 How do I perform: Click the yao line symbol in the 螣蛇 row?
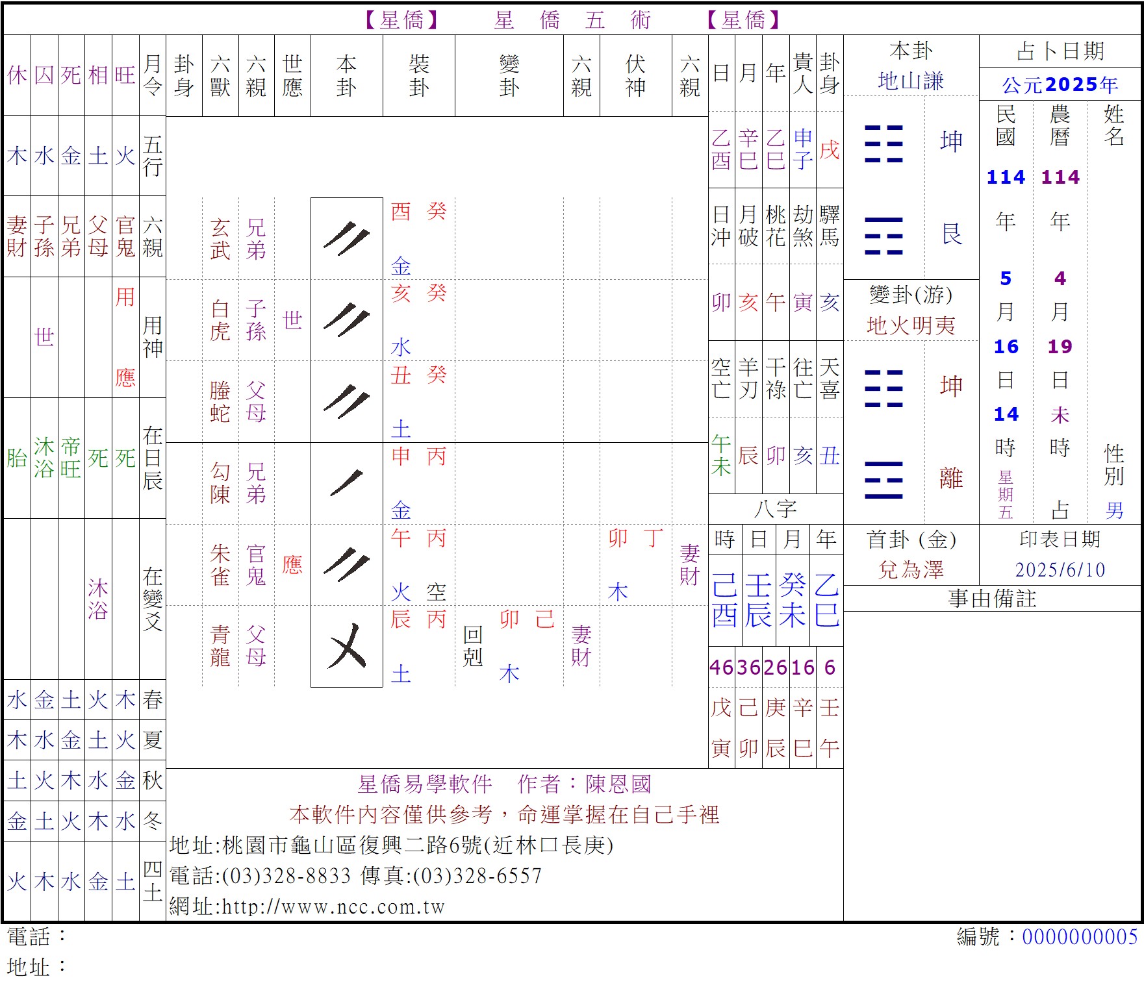coord(346,401)
